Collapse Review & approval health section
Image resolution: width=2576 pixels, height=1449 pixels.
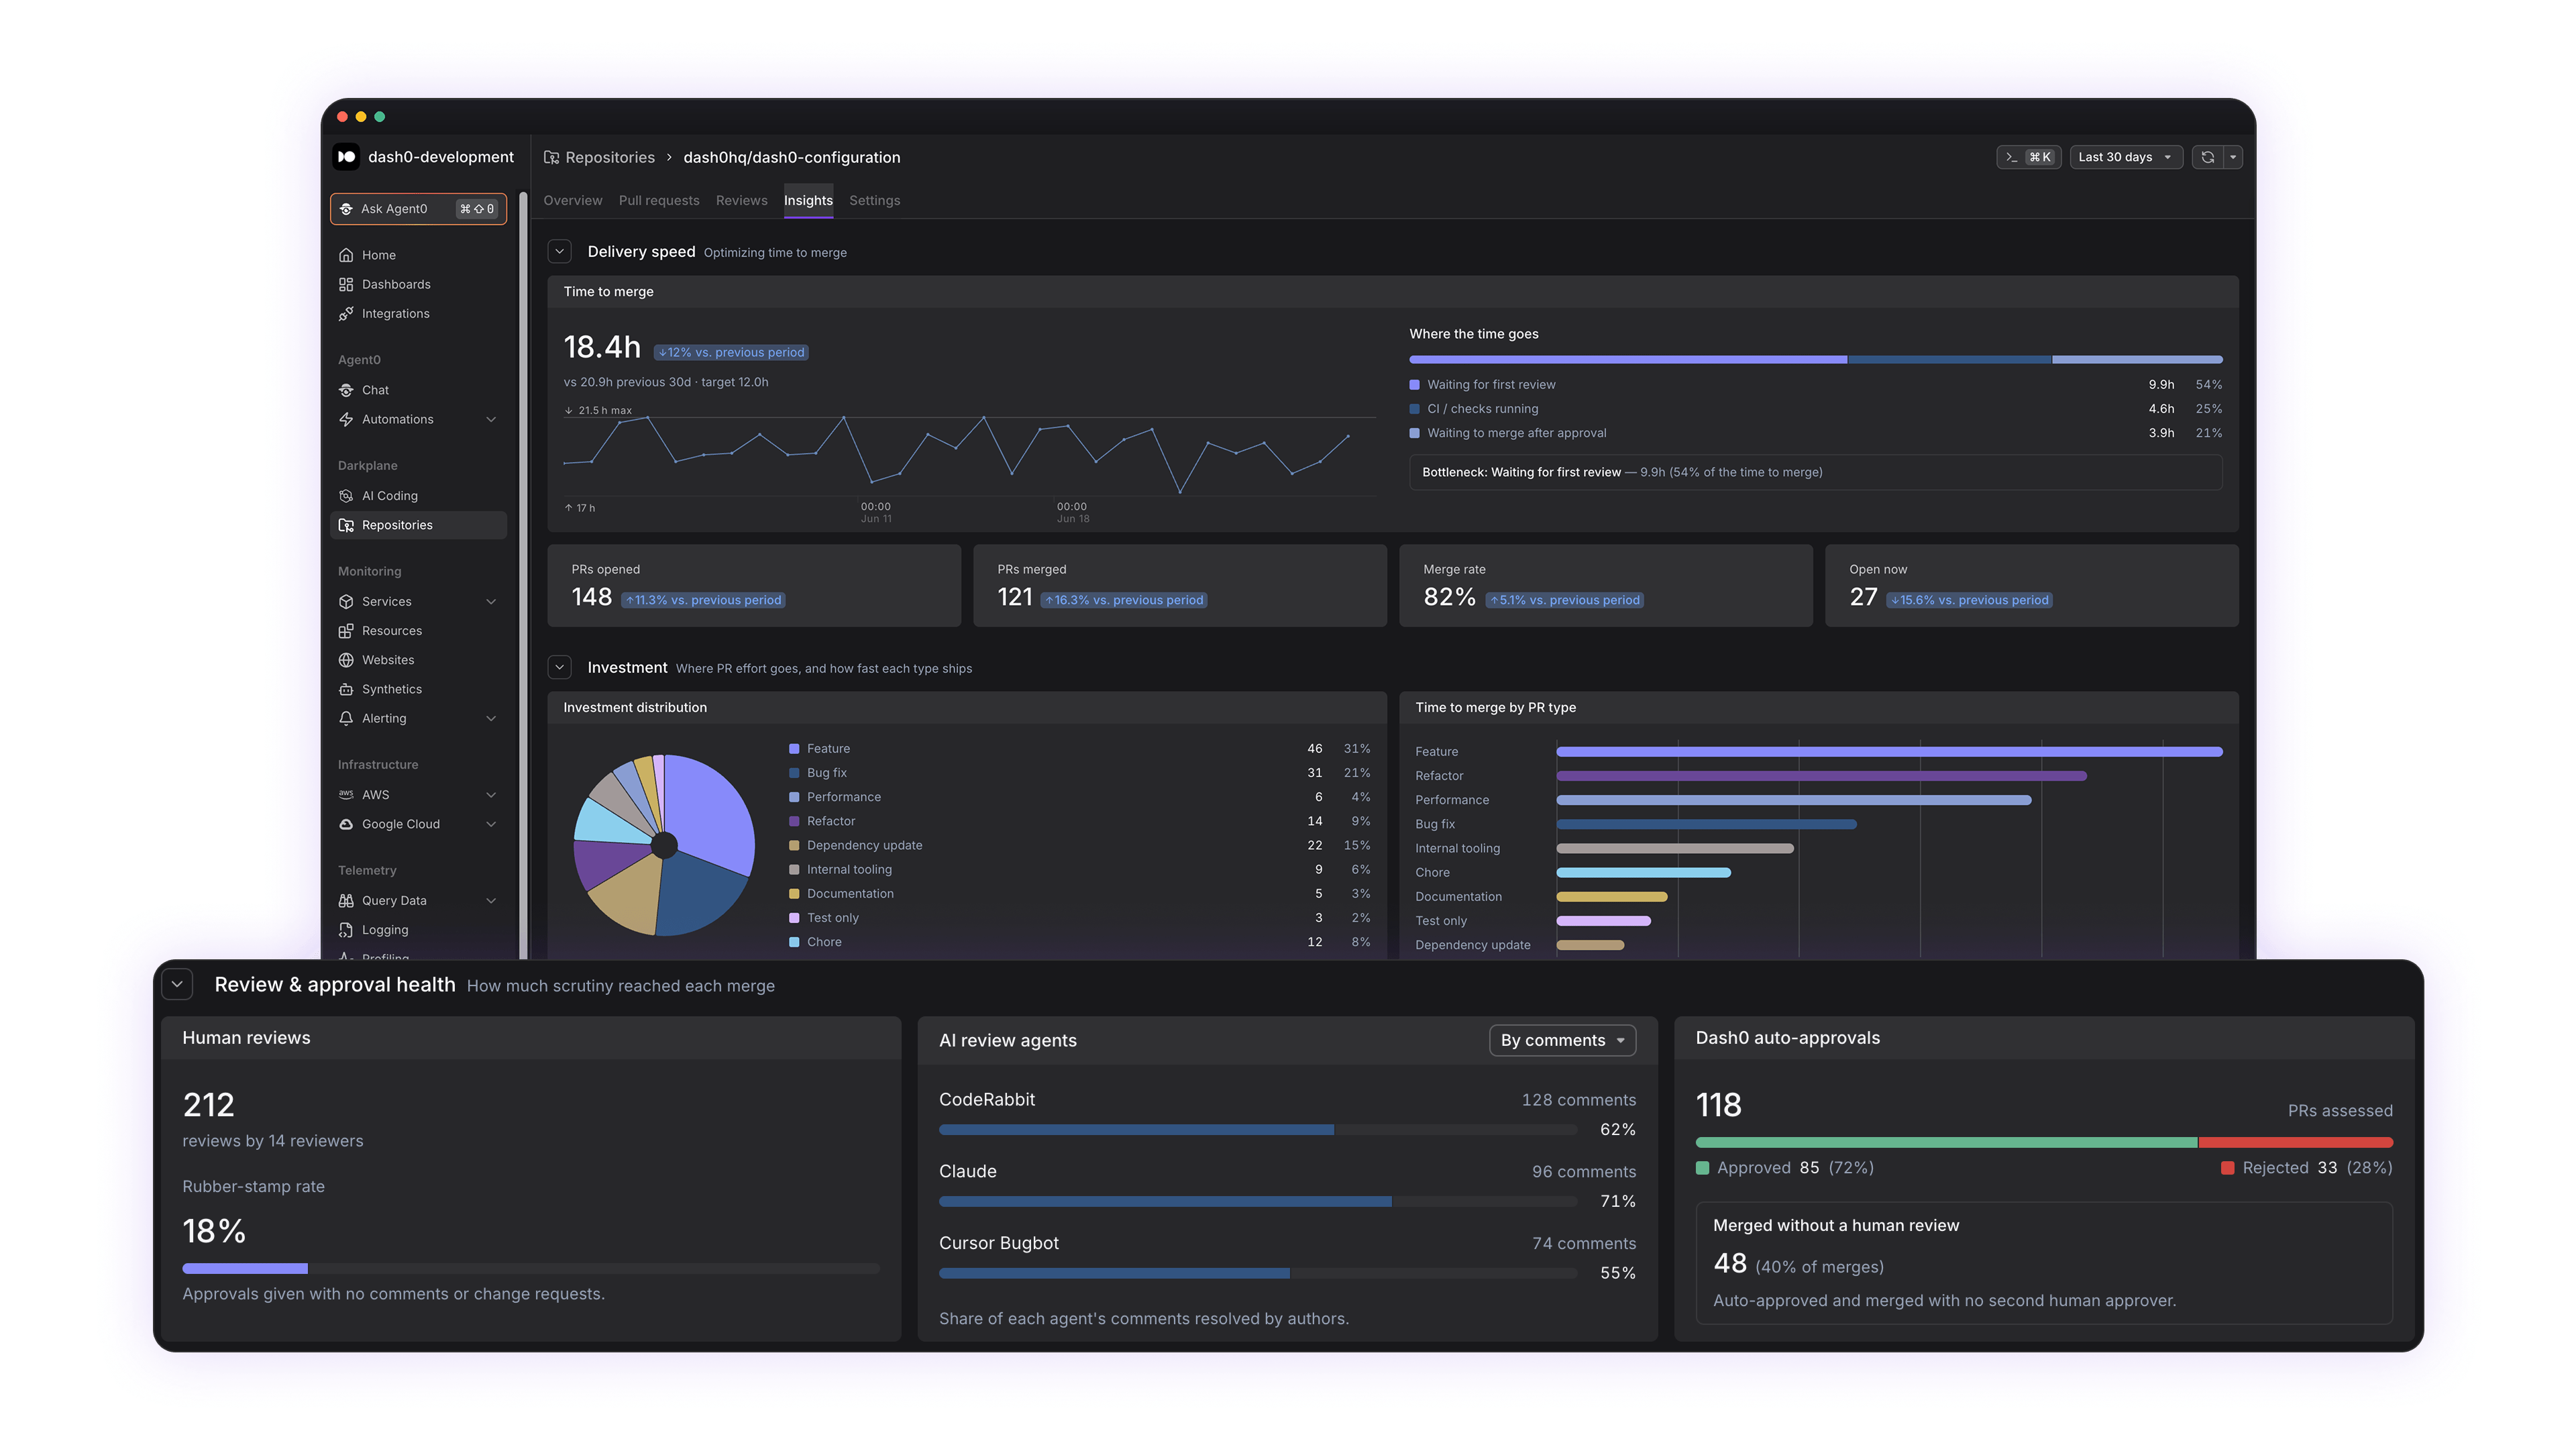coord(177,984)
